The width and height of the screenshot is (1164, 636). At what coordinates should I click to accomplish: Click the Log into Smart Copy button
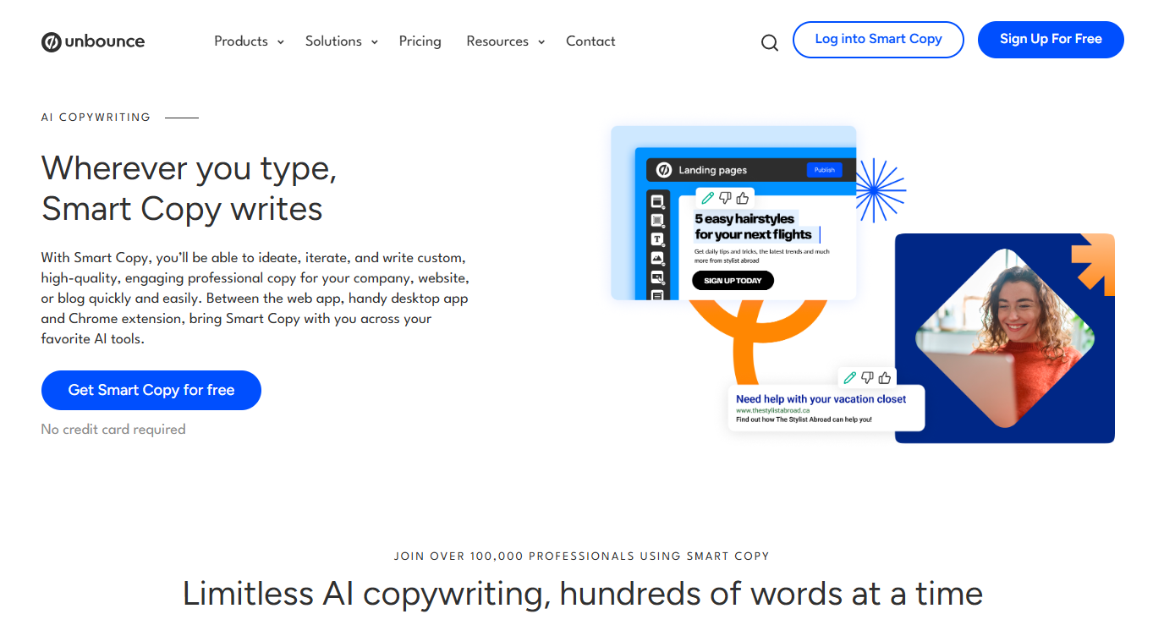[878, 40]
